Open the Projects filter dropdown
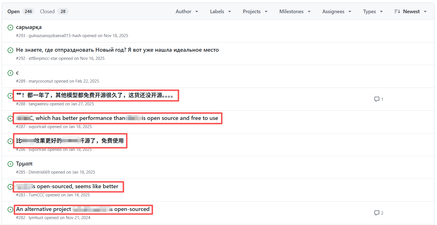 pyautogui.click(x=255, y=12)
